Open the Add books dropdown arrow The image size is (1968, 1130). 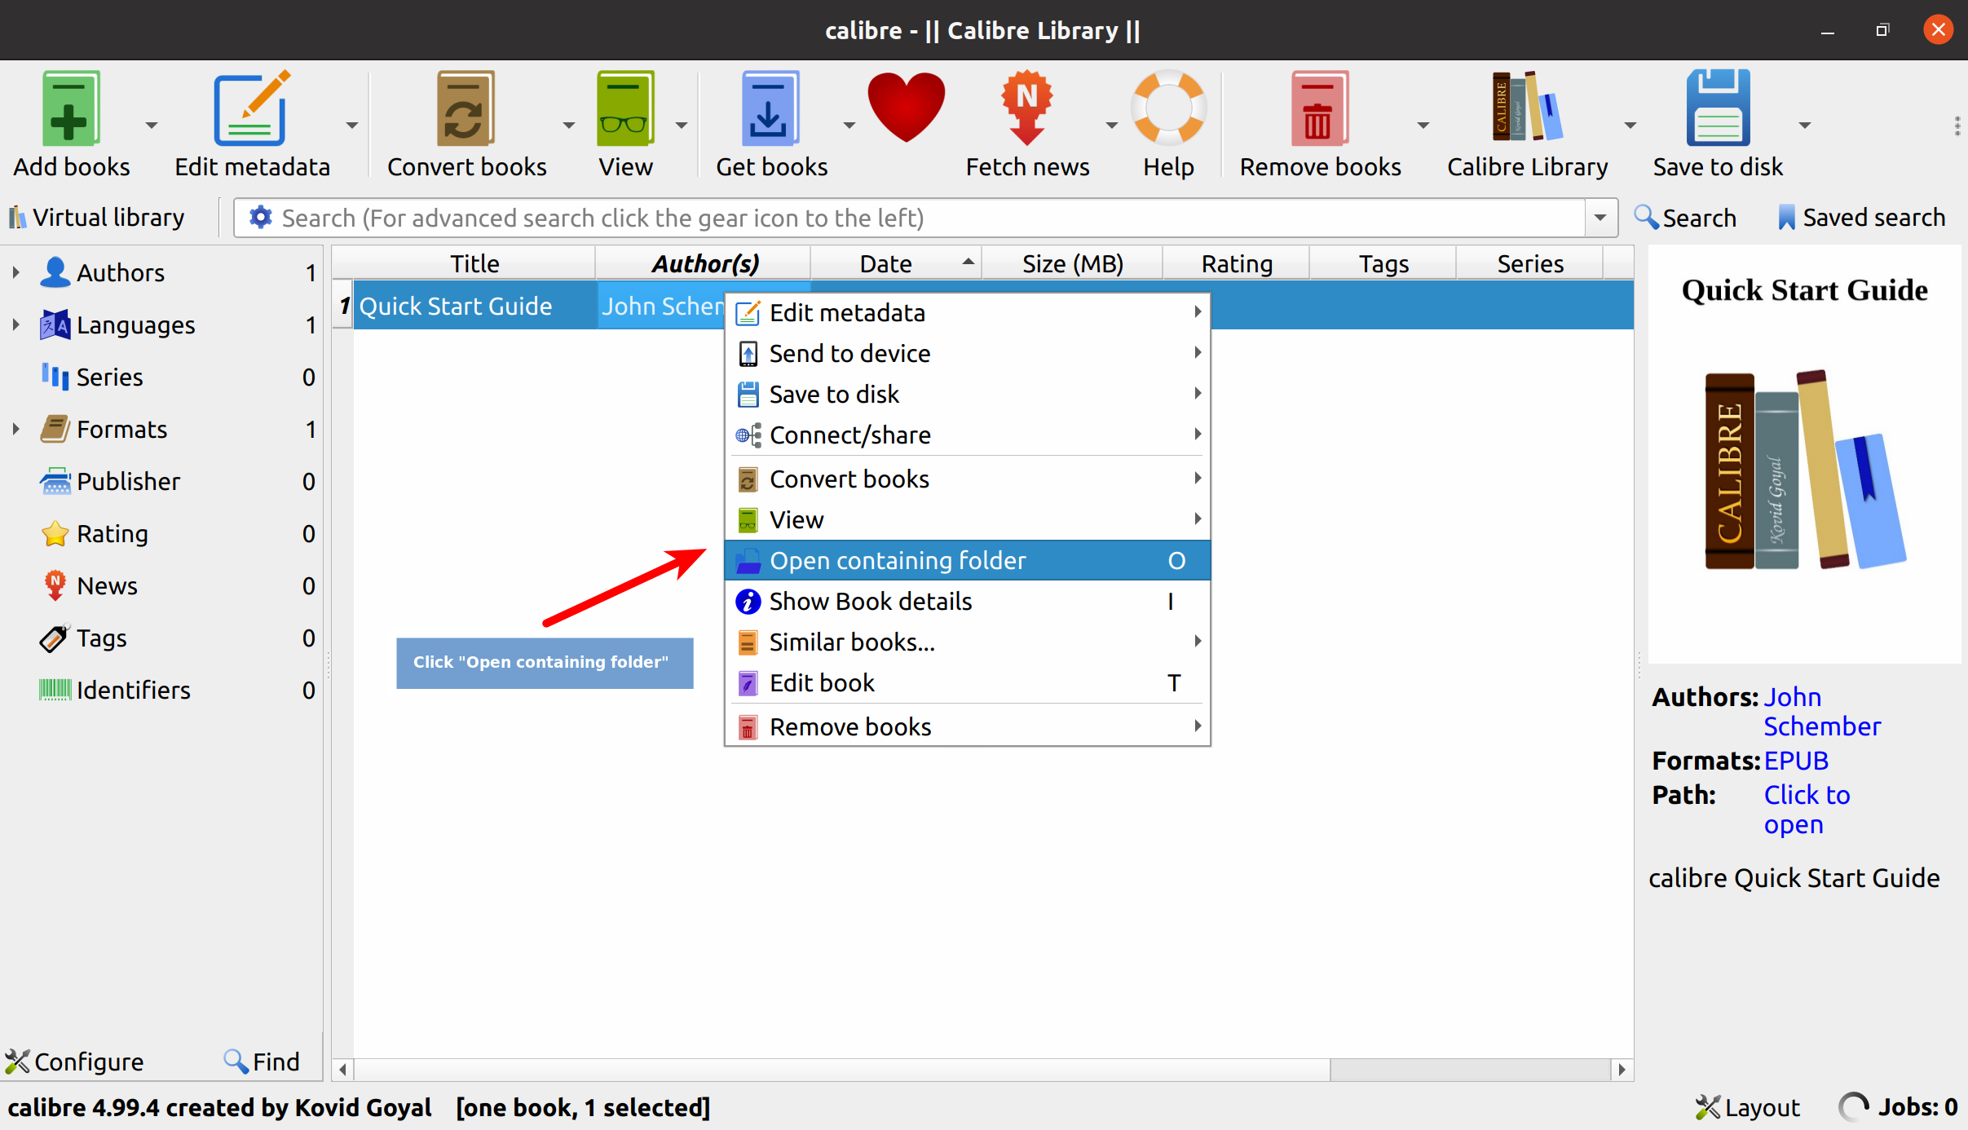(151, 126)
